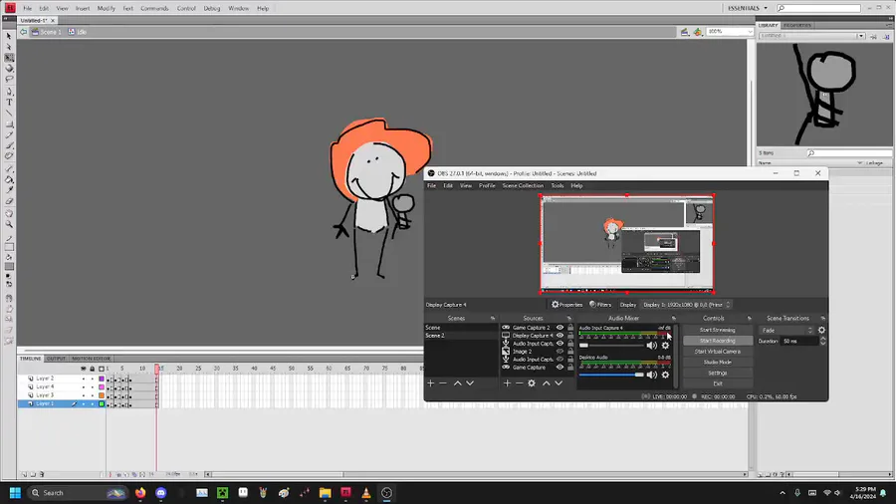Screen dimensions: 896x504
Task: Open Settings in OBS controls
Action: click(x=717, y=374)
